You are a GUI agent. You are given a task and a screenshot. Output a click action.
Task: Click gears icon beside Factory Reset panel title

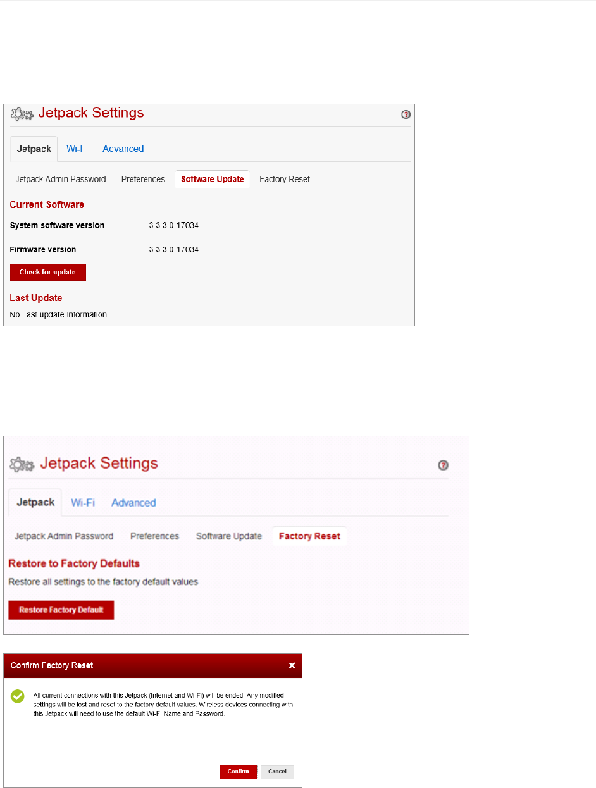point(23,465)
